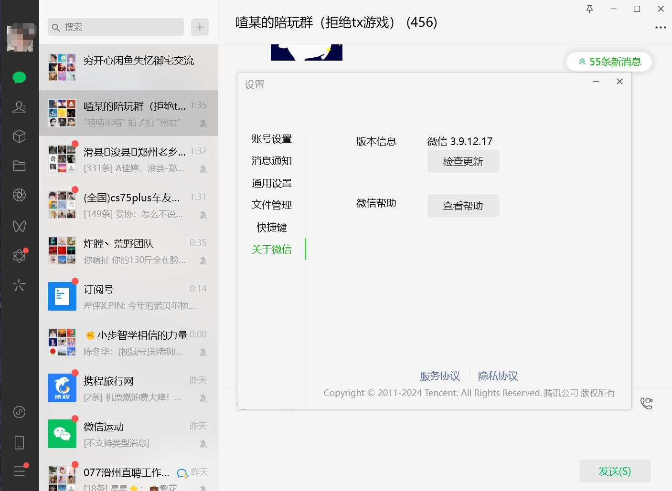Mute notifications icon on 订阅号 conversation
The image size is (672, 491).
point(203,306)
